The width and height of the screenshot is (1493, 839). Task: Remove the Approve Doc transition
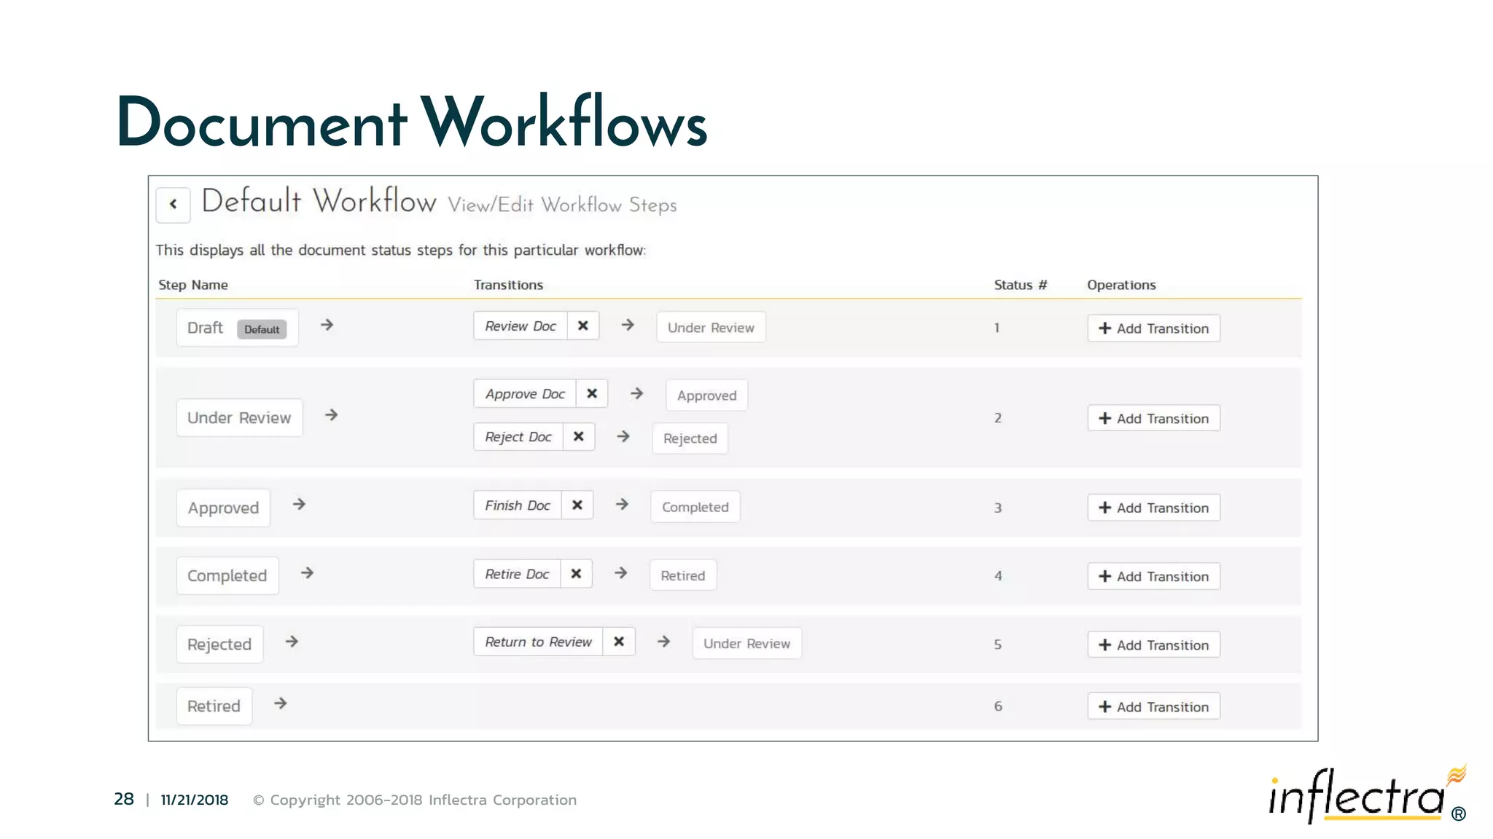tap(592, 393)
